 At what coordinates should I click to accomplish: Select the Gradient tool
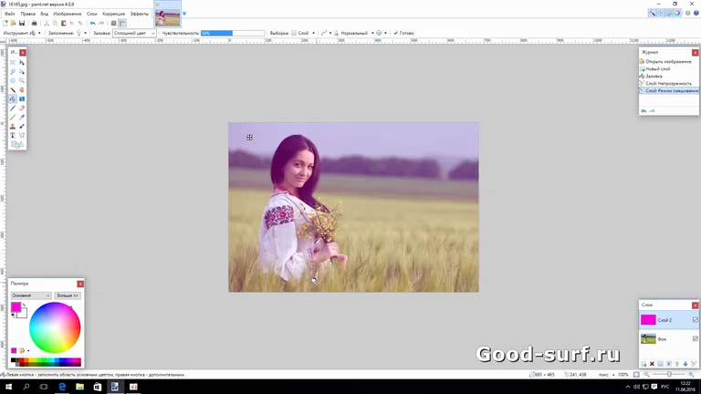coord(22,98)
